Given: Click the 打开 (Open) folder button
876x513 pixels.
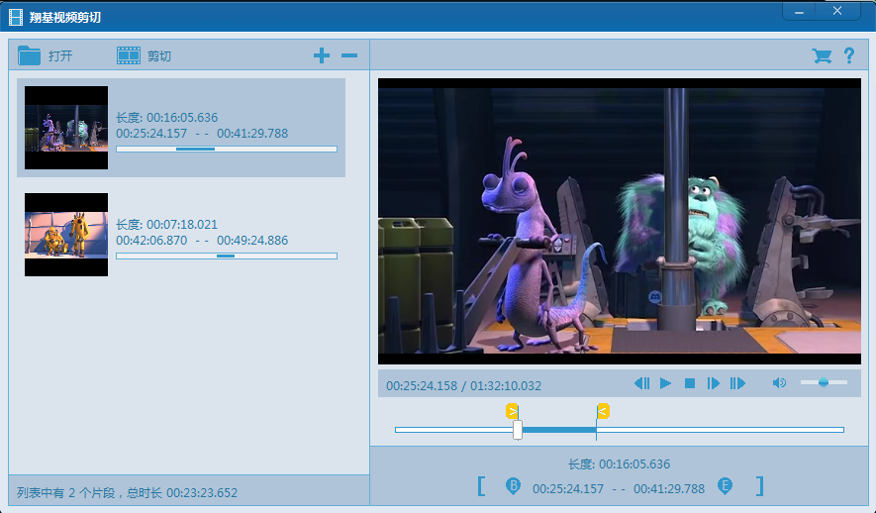Looking at the screenshot, I should [45, 56].
